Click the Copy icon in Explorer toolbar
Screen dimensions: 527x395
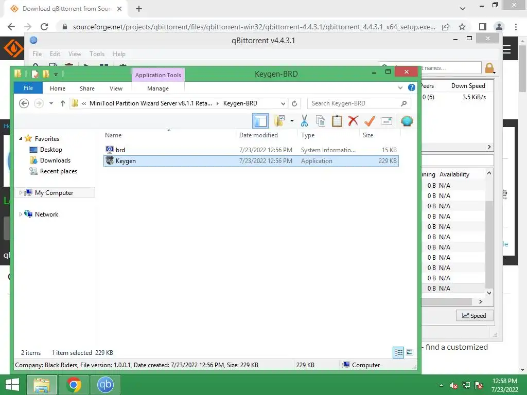coord(321,121)
